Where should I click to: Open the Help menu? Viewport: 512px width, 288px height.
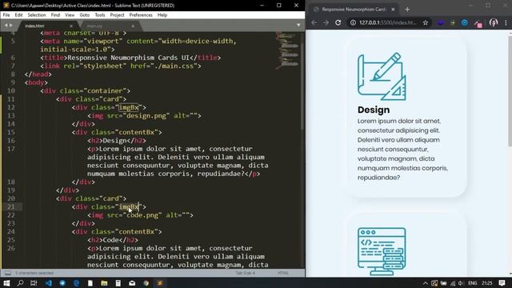pos(162,15)
